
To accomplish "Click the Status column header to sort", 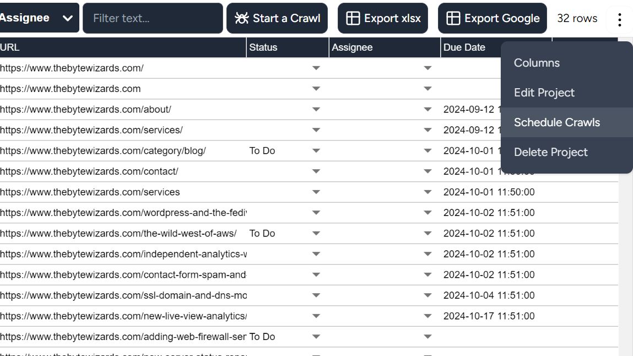I will (x=263, y=47).
